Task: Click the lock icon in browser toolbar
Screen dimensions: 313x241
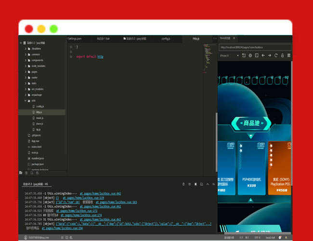Action: tap(282, 55)
